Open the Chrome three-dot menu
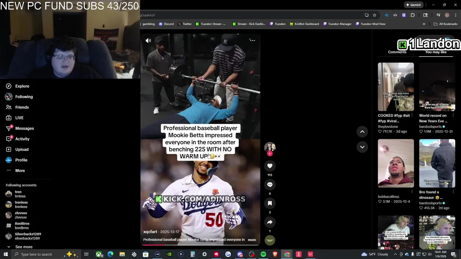This screenshot has height=259, width=461. tap(456, 15)
